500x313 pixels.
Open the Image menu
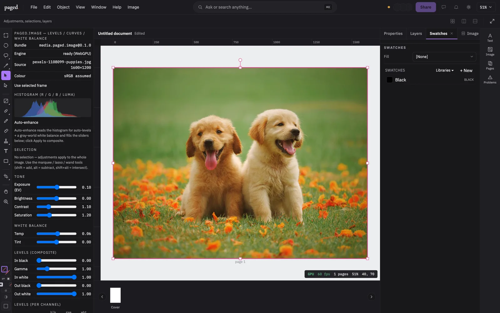point(133,7)
